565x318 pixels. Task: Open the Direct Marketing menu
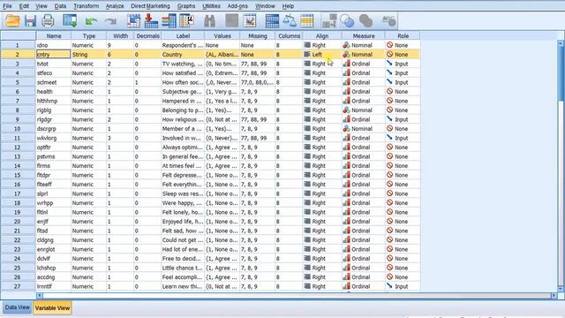[x=150, y=6]
